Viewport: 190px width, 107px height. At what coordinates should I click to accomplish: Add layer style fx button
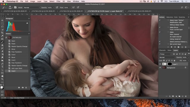click(170, 96)
